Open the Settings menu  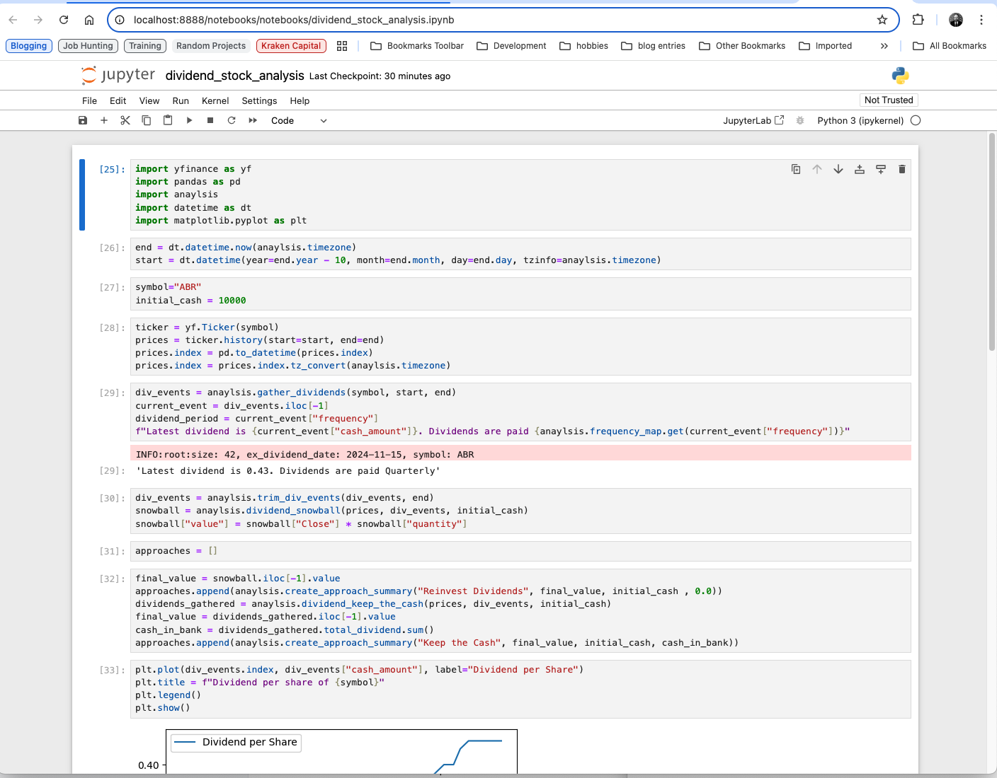click(259, 100)
